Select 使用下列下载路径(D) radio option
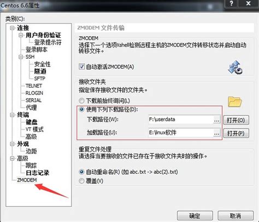 81,109
